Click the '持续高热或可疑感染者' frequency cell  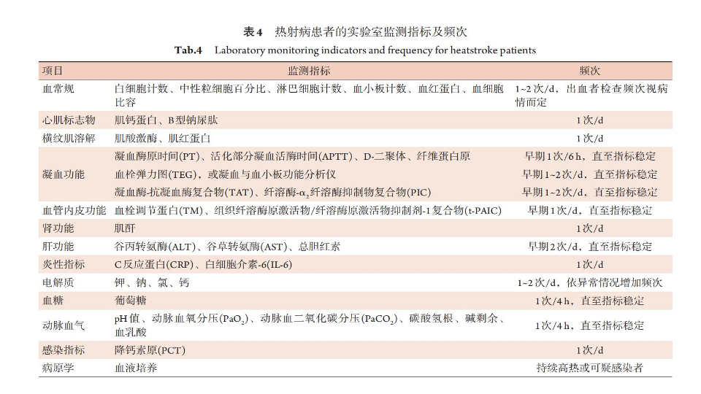[589, 368]
